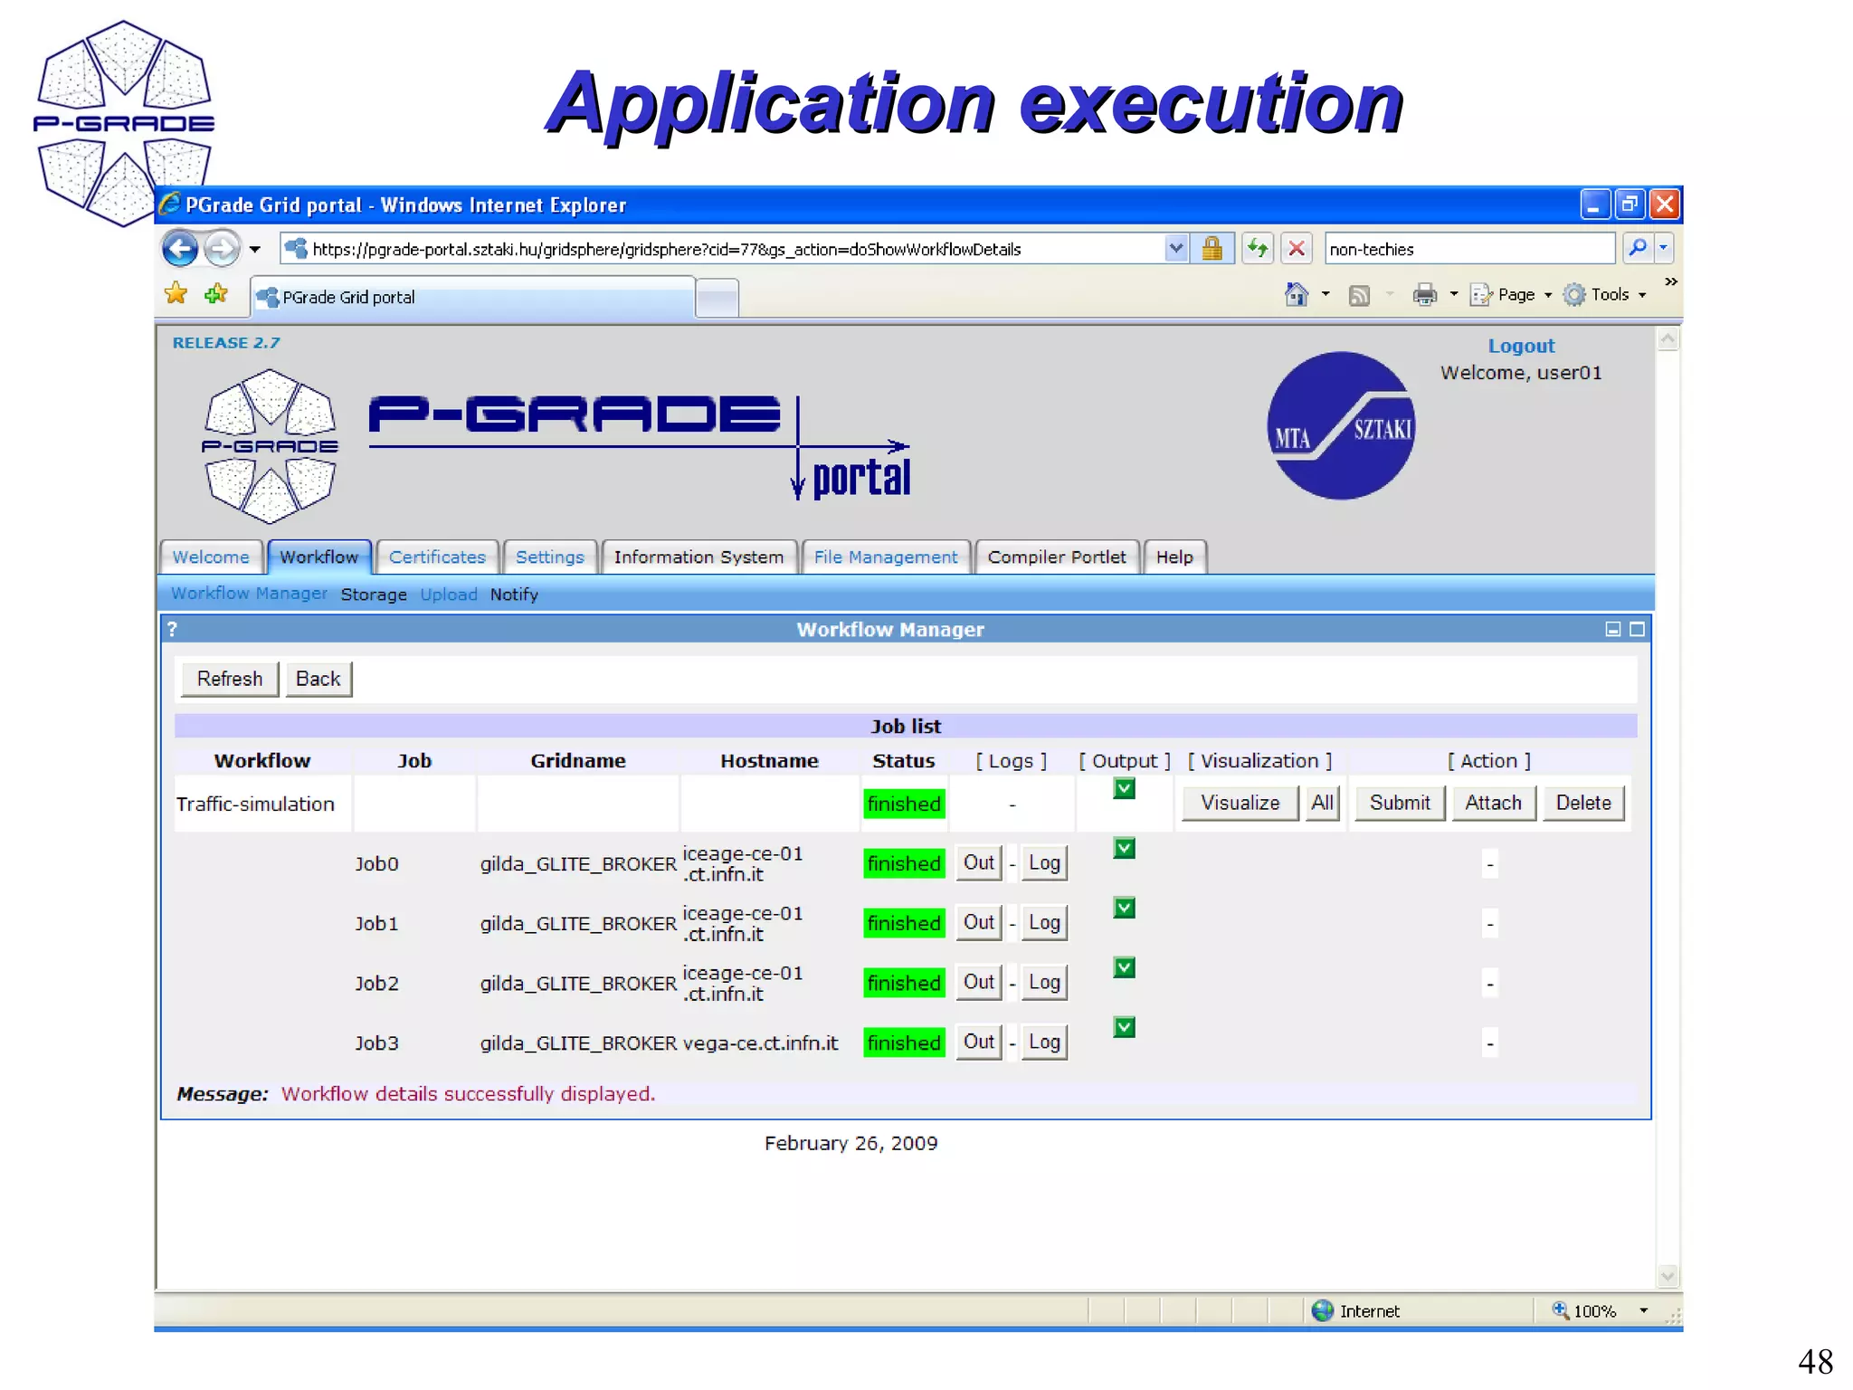Click the security lock icon
Viewport: 1853px width, 1390px height.
[1212, 248]
